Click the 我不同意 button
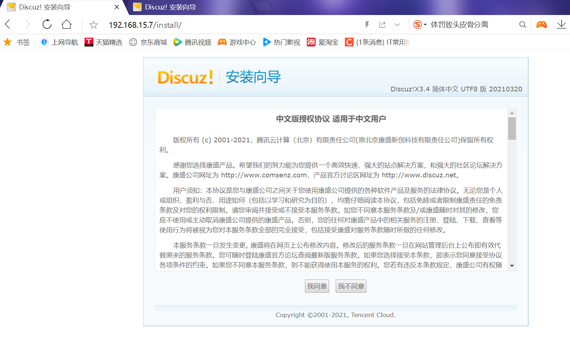The width and height of the screenshot is (570, 346). (x=351, y=286)
